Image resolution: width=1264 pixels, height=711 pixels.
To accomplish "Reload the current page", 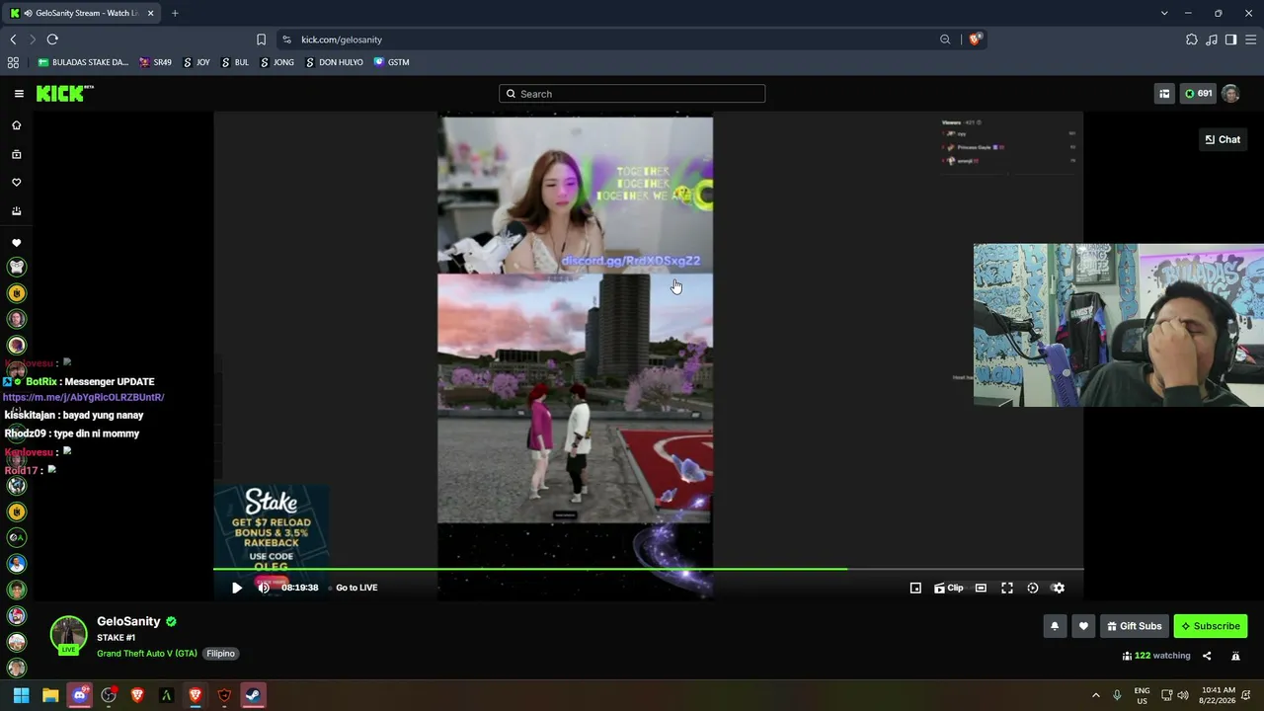I will [x=52, y=39].
